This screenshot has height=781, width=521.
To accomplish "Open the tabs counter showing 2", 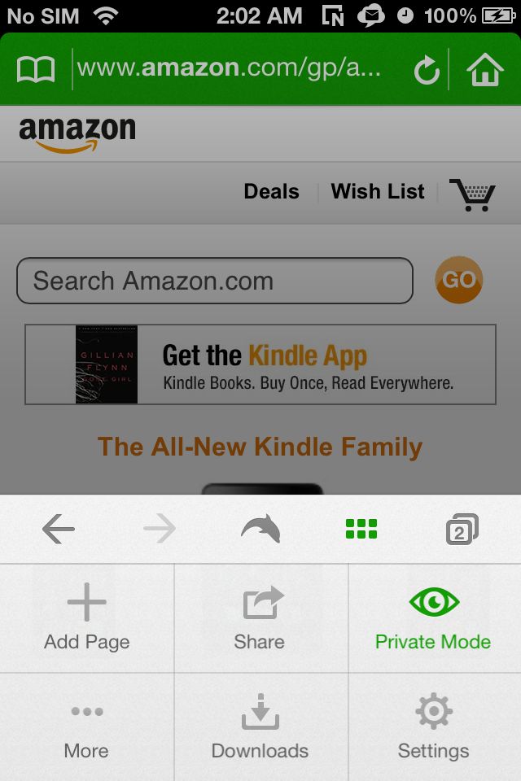I will 462,529.
